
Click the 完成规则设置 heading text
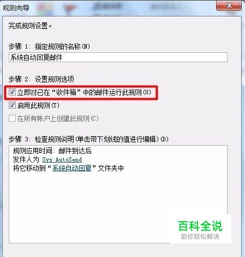tap(30, 26)
